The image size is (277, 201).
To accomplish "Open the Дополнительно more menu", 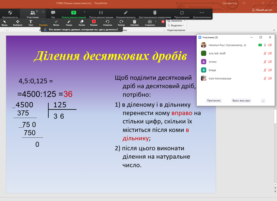I will (x=202, y=14).
